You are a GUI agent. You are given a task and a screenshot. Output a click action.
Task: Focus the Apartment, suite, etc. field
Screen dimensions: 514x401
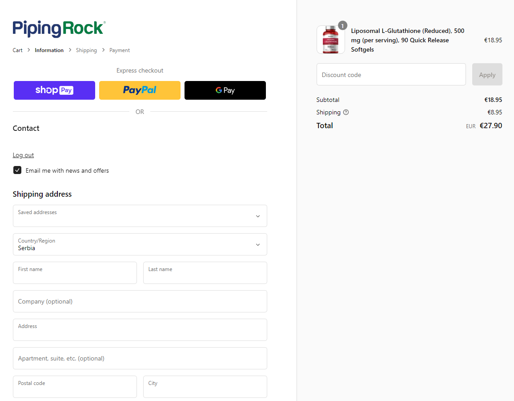pos(140,358)
